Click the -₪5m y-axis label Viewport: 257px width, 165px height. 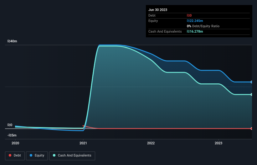[x=12, y=135]
